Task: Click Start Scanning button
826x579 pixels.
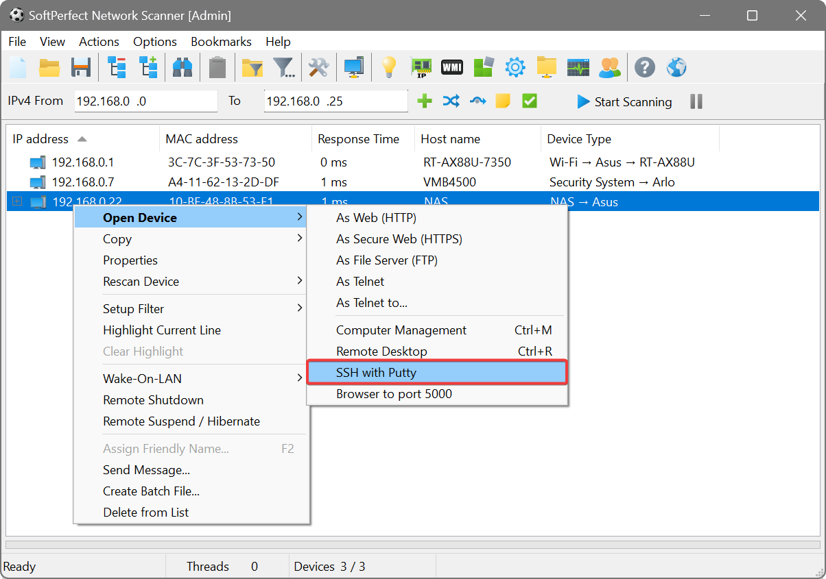Action: pos(624,101)
